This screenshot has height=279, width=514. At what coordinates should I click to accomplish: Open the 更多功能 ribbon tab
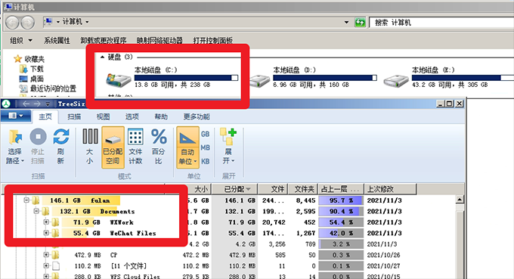197,116
